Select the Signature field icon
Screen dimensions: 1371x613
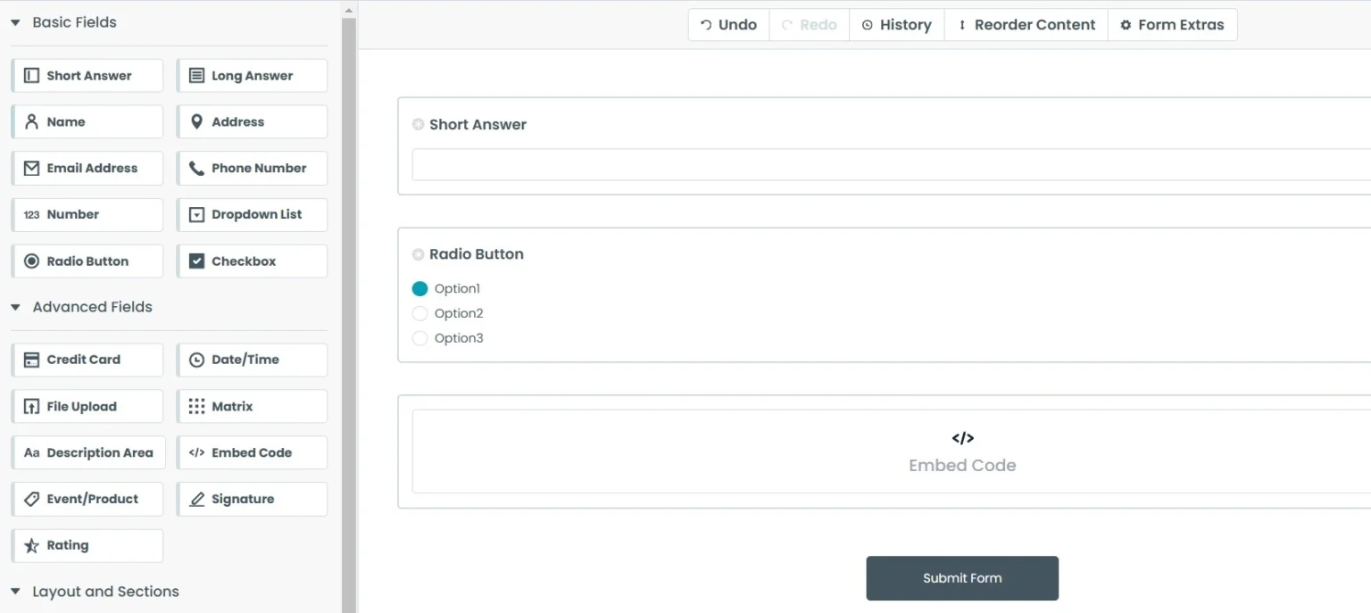pyautogui.click(x=196, y=499)
